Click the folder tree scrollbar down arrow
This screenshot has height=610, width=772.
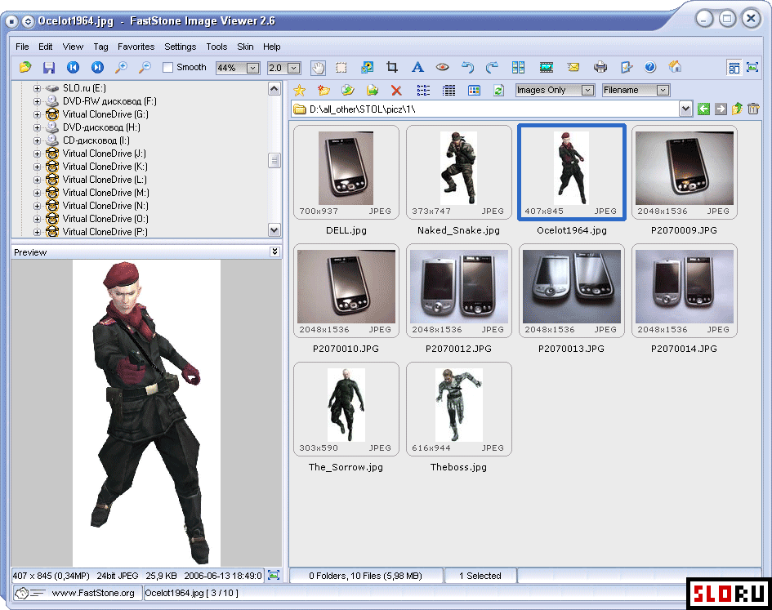[x=274, y=230]
